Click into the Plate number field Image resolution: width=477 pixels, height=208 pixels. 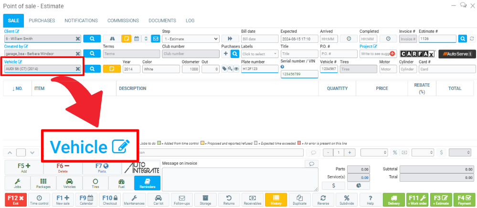click(x=259, y=69)
